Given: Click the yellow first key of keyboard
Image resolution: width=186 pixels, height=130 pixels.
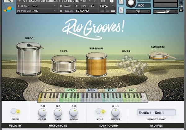Looking at the screenshot, I should (x=39, y=98).
